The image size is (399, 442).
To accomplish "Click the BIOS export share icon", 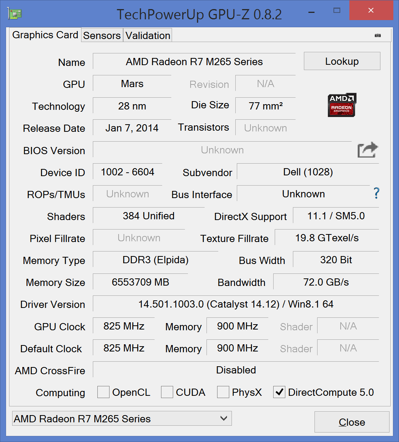I will pos(368,150).
